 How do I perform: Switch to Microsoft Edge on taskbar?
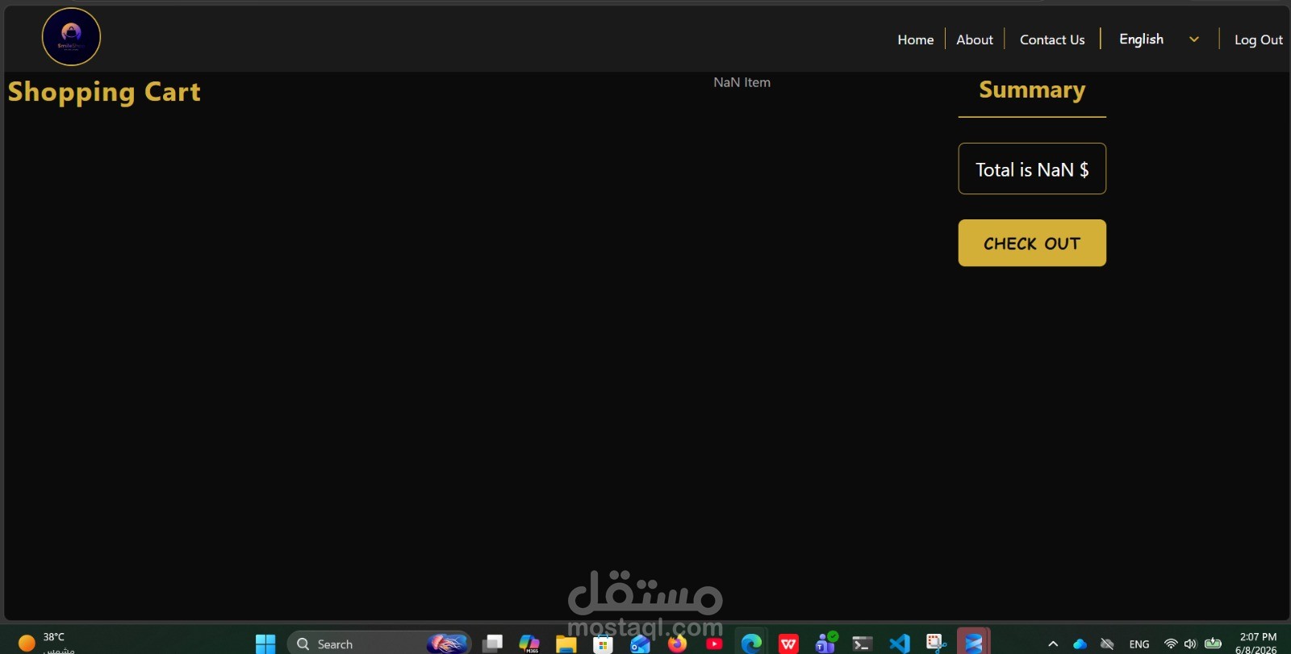tap(751, 644)
